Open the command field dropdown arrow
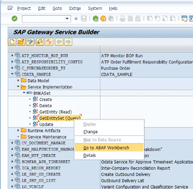Screen dimensions: 193x189 (x=67, y=19)
